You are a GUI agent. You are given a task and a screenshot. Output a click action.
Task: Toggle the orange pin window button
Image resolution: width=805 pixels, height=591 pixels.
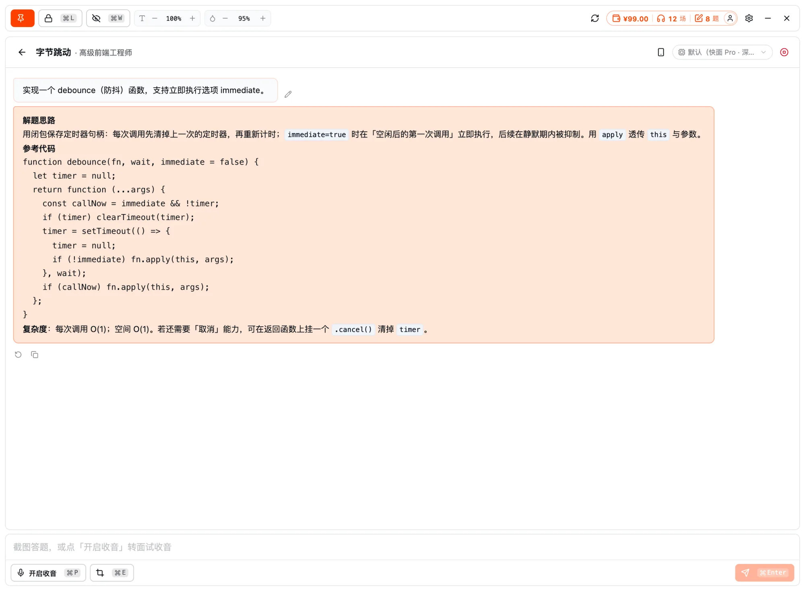pyautogui.click(x=22, y=18)
